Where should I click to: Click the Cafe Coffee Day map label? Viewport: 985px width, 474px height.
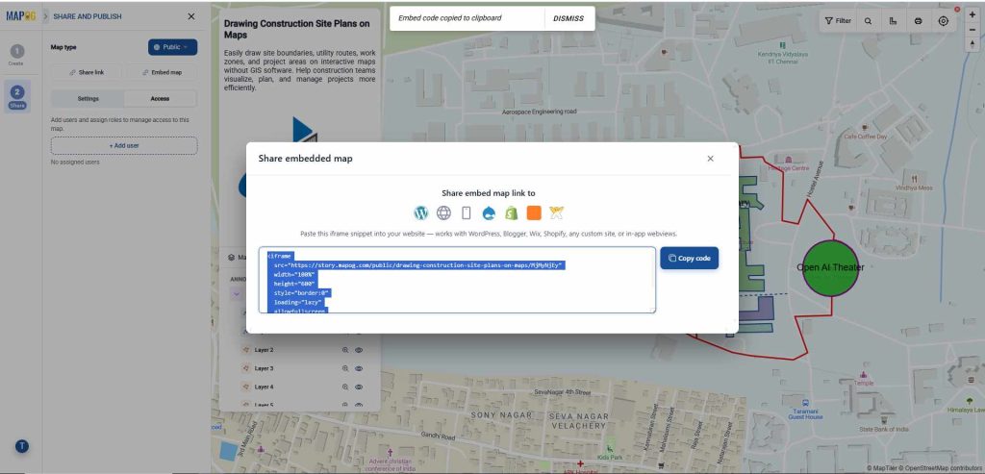click(866, 137)
